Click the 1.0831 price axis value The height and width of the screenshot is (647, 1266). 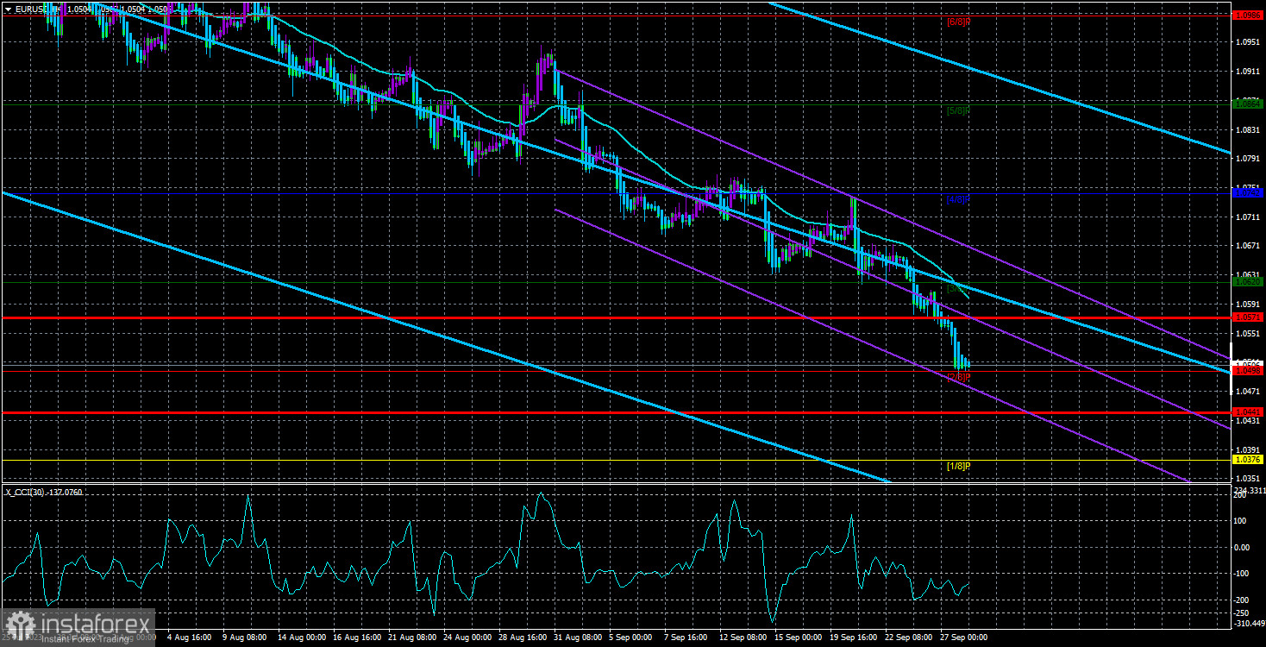[1248, 129]
